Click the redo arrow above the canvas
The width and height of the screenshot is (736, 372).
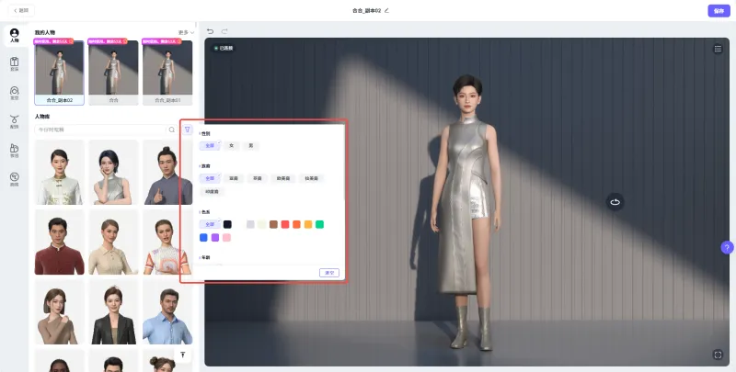224,31
